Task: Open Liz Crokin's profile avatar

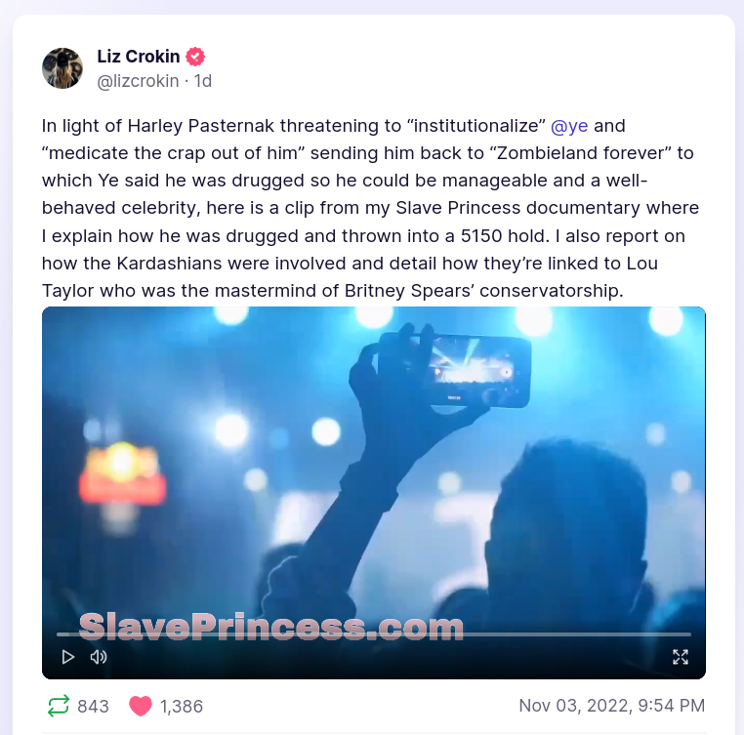Action: (62, 68)
